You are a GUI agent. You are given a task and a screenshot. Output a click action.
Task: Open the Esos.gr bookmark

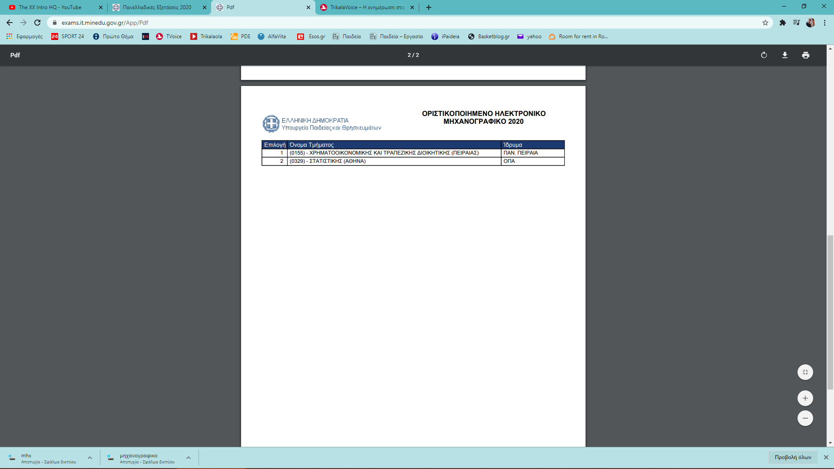(311, 36)
